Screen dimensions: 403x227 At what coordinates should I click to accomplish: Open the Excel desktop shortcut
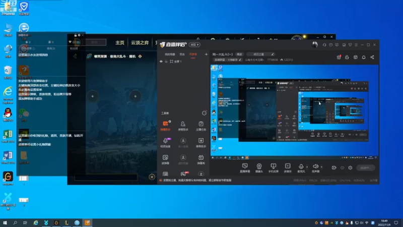8,136
